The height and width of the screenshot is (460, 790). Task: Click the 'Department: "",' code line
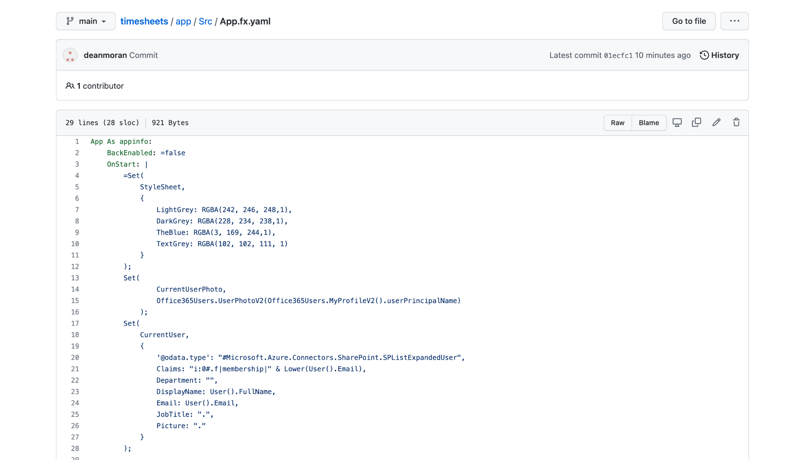187,380
